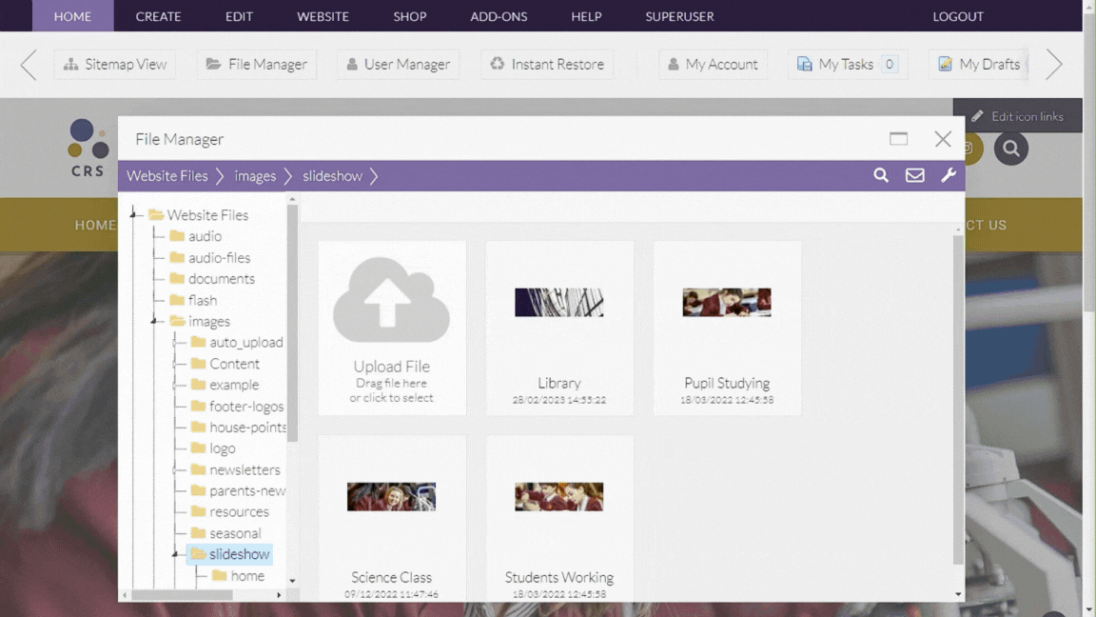Click the LOGOUT menu item
Screen dimensions: 1096x617
[x=958, y=16]
